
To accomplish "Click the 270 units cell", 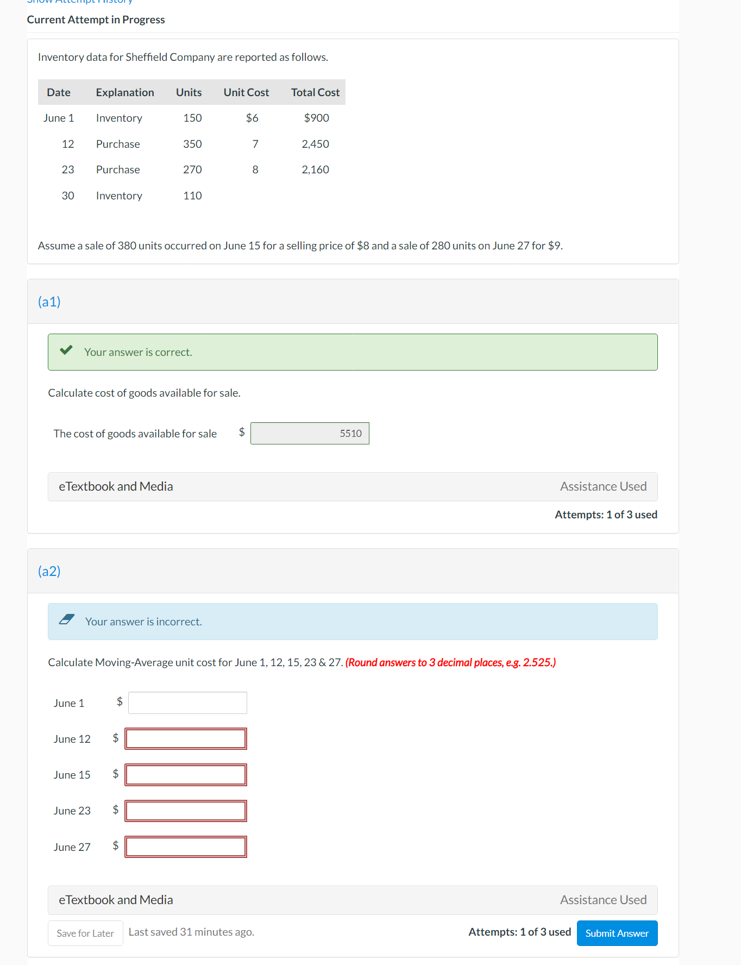I will coord(192,170).
